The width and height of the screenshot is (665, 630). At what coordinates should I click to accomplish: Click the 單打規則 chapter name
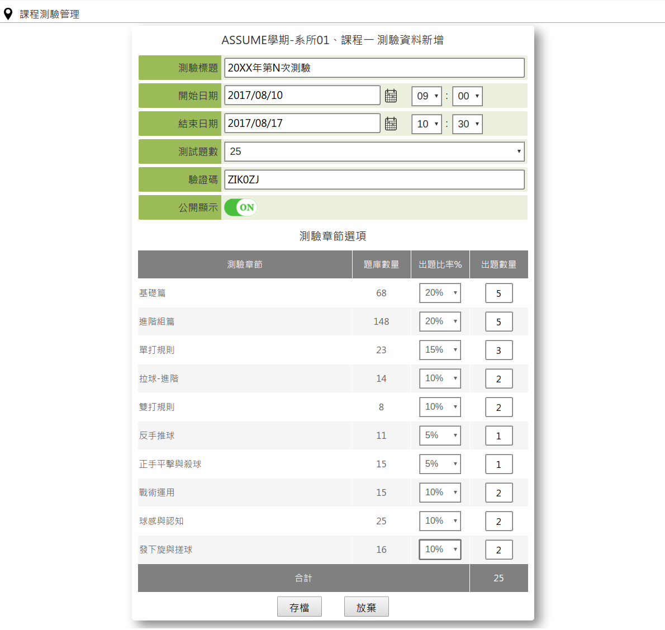157,349
